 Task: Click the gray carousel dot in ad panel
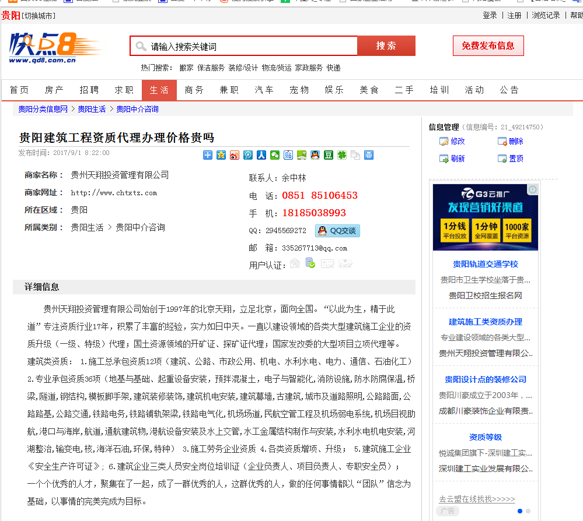[x=528, y=511]
